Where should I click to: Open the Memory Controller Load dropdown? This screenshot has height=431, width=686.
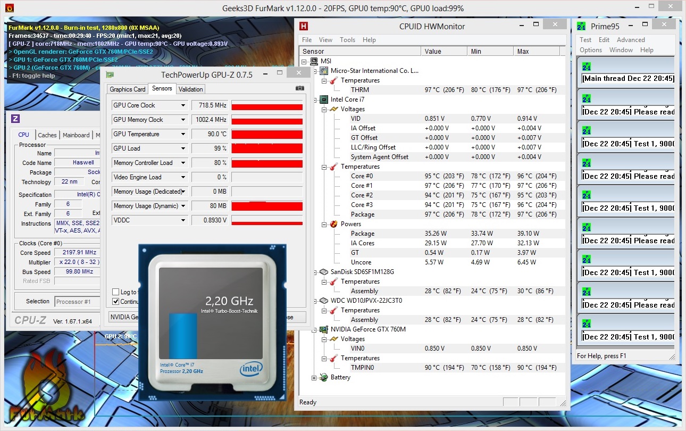click(183, 163)
